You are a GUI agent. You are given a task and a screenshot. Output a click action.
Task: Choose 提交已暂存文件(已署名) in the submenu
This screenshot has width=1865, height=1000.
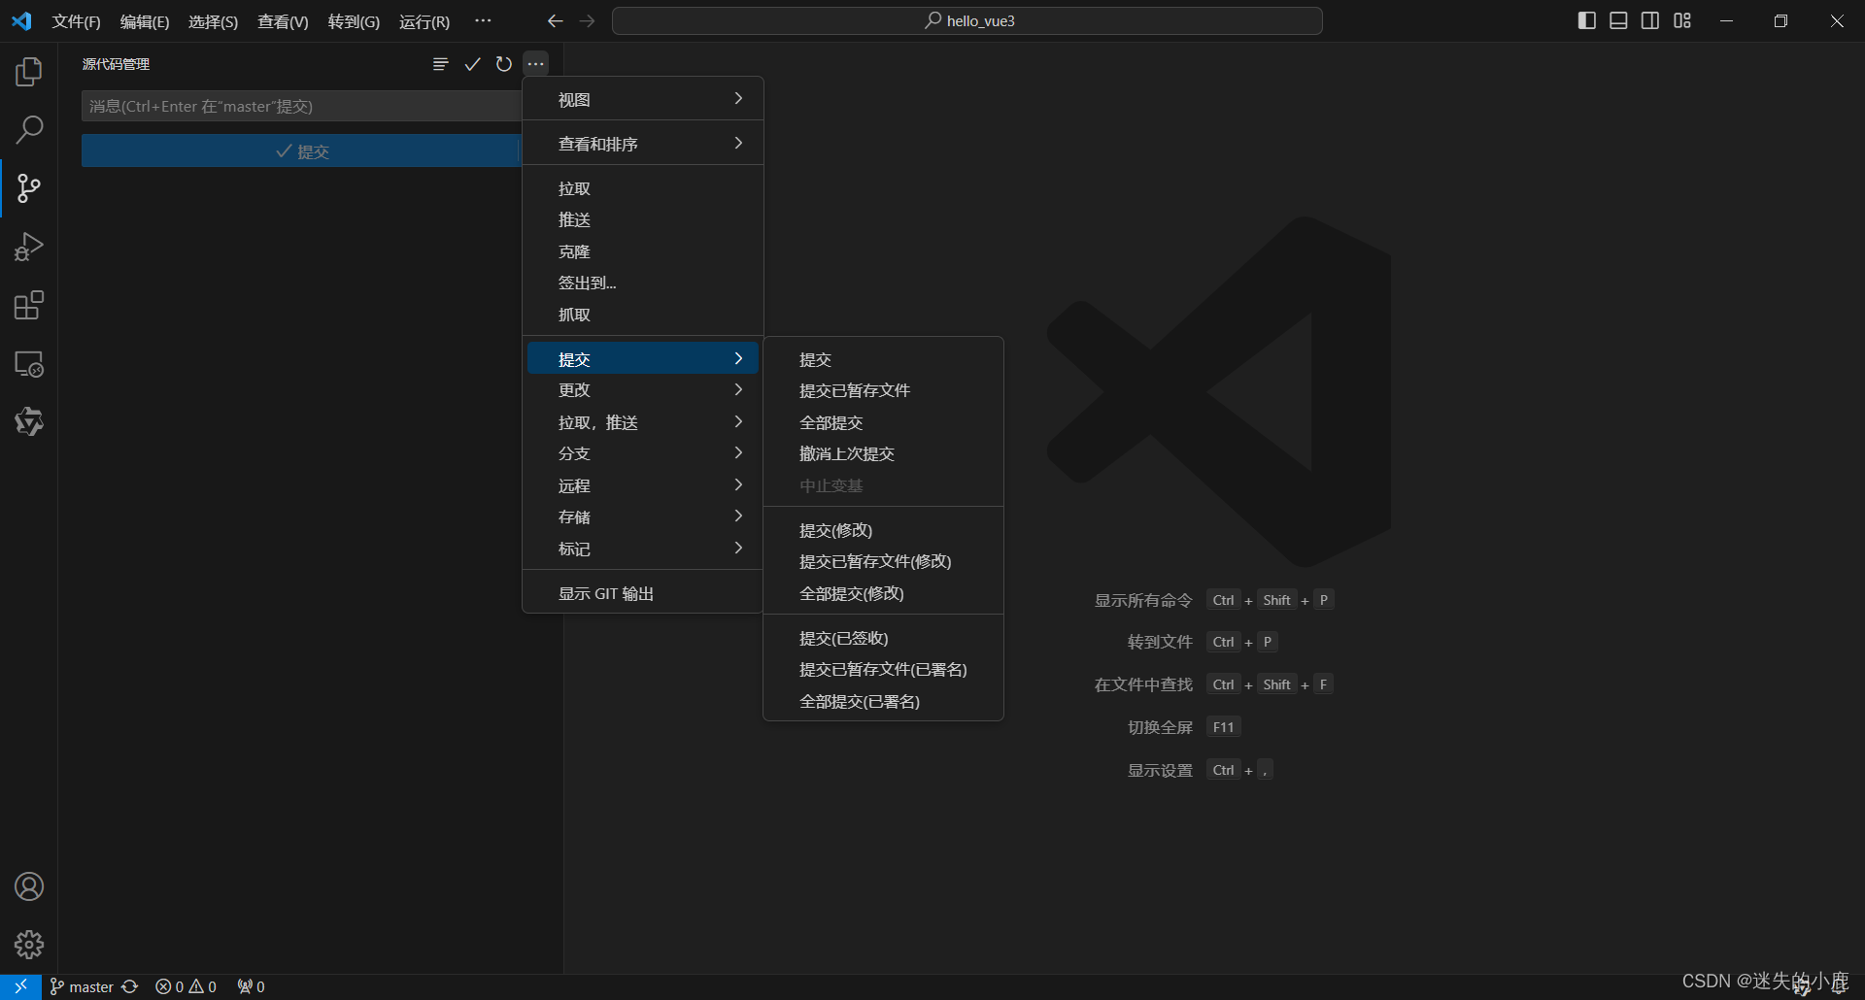883,669
